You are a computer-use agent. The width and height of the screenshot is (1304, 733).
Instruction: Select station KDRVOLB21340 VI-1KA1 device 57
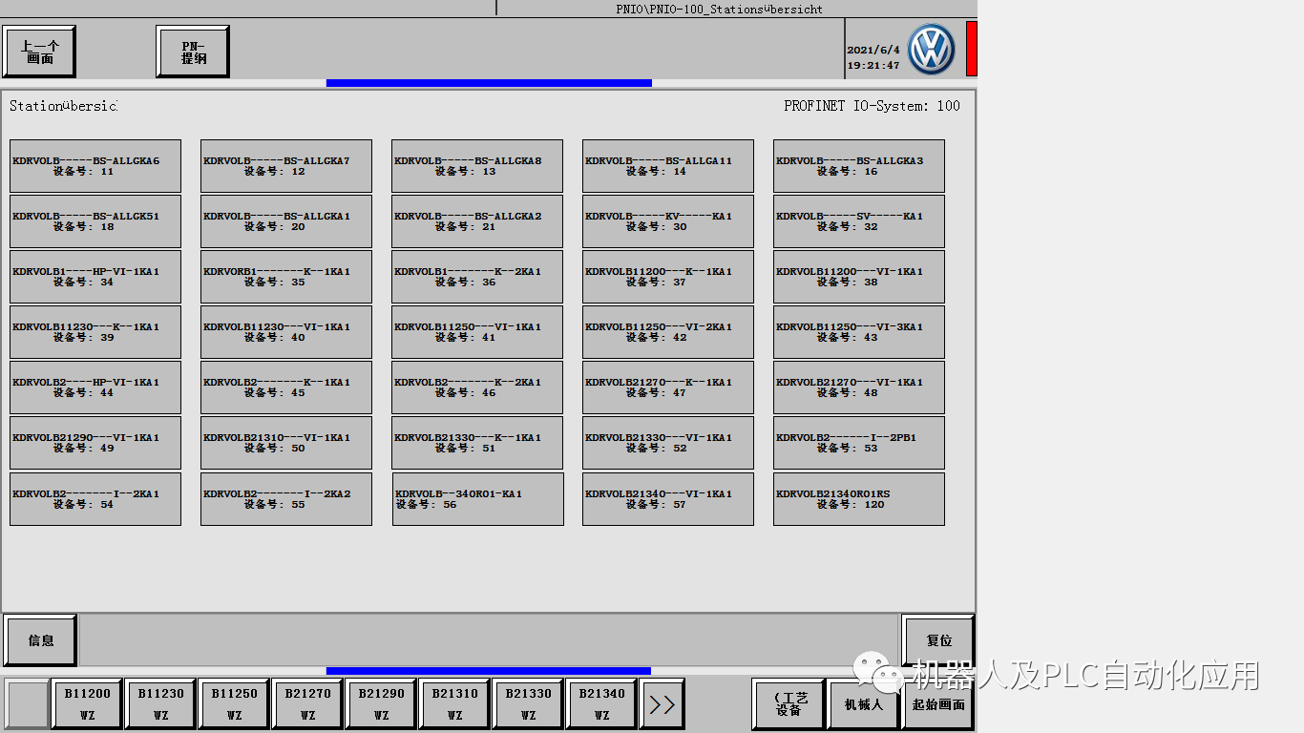coord(668,499)
